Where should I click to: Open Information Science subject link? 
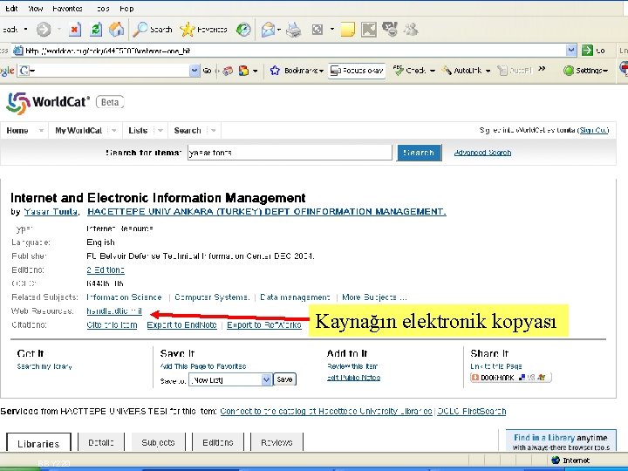[124, 297]
